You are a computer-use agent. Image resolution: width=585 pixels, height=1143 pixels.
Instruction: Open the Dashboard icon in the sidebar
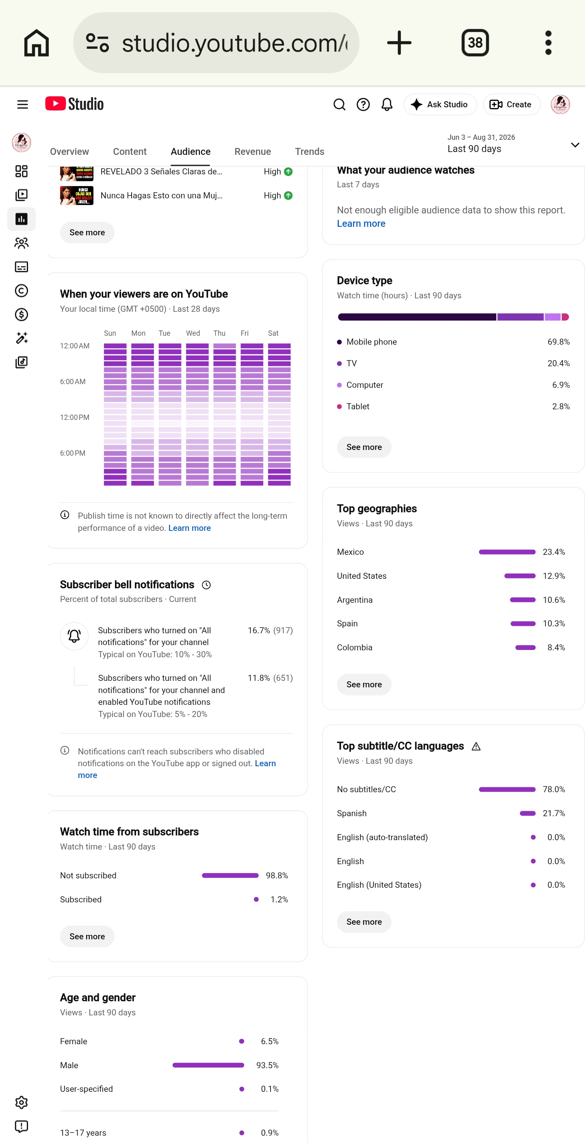[x=21, y=171]
